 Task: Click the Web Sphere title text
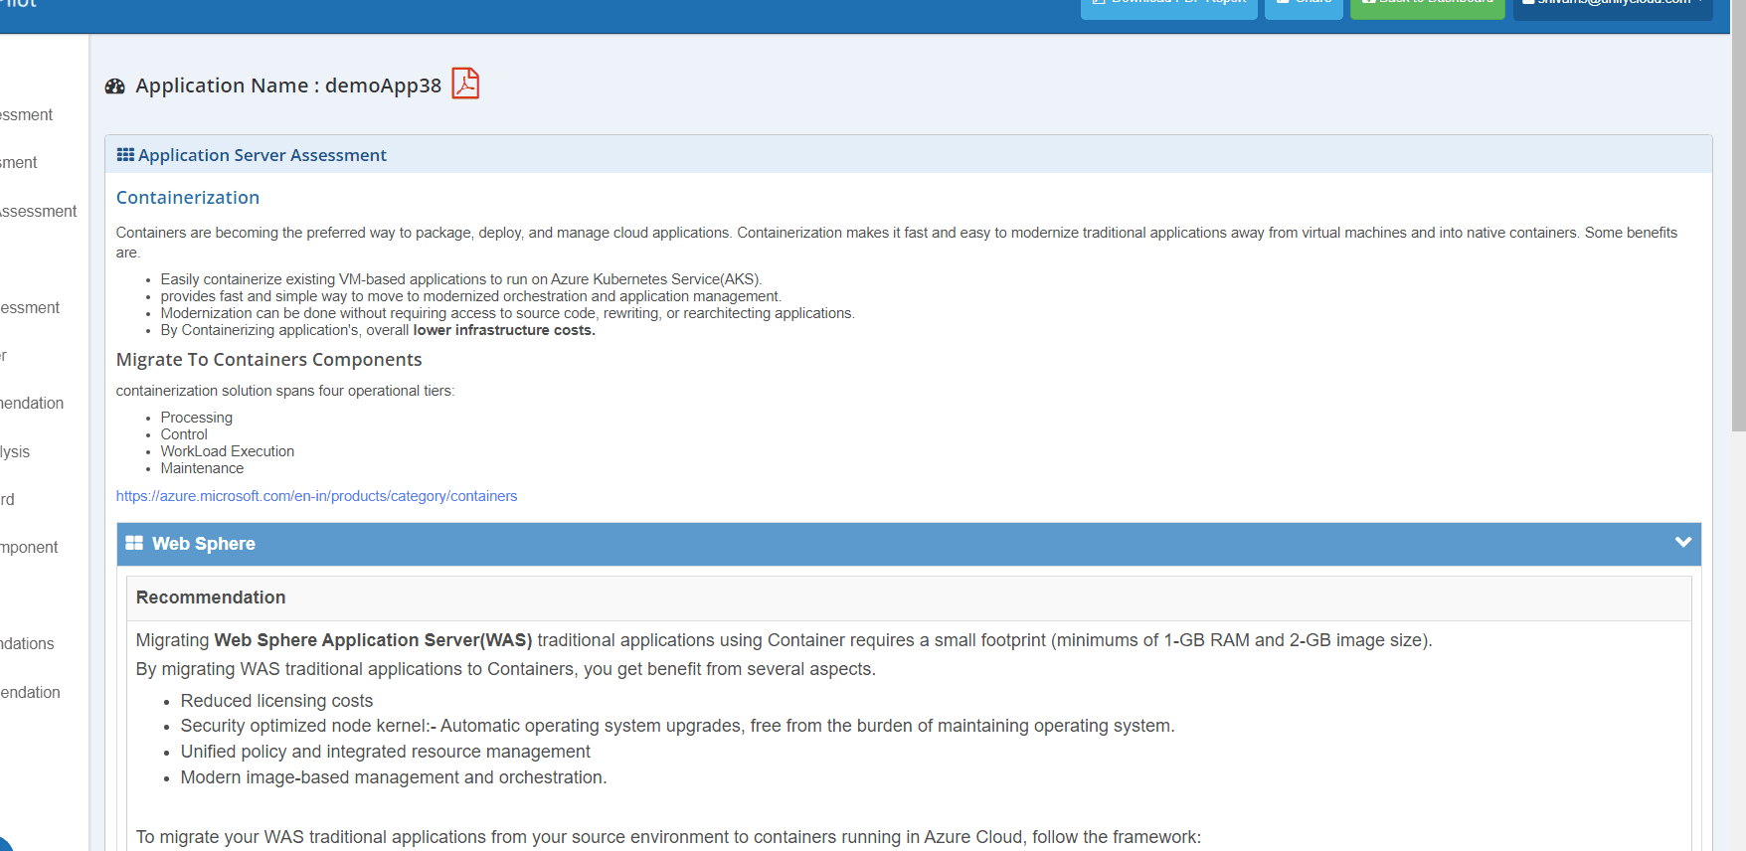204,544
